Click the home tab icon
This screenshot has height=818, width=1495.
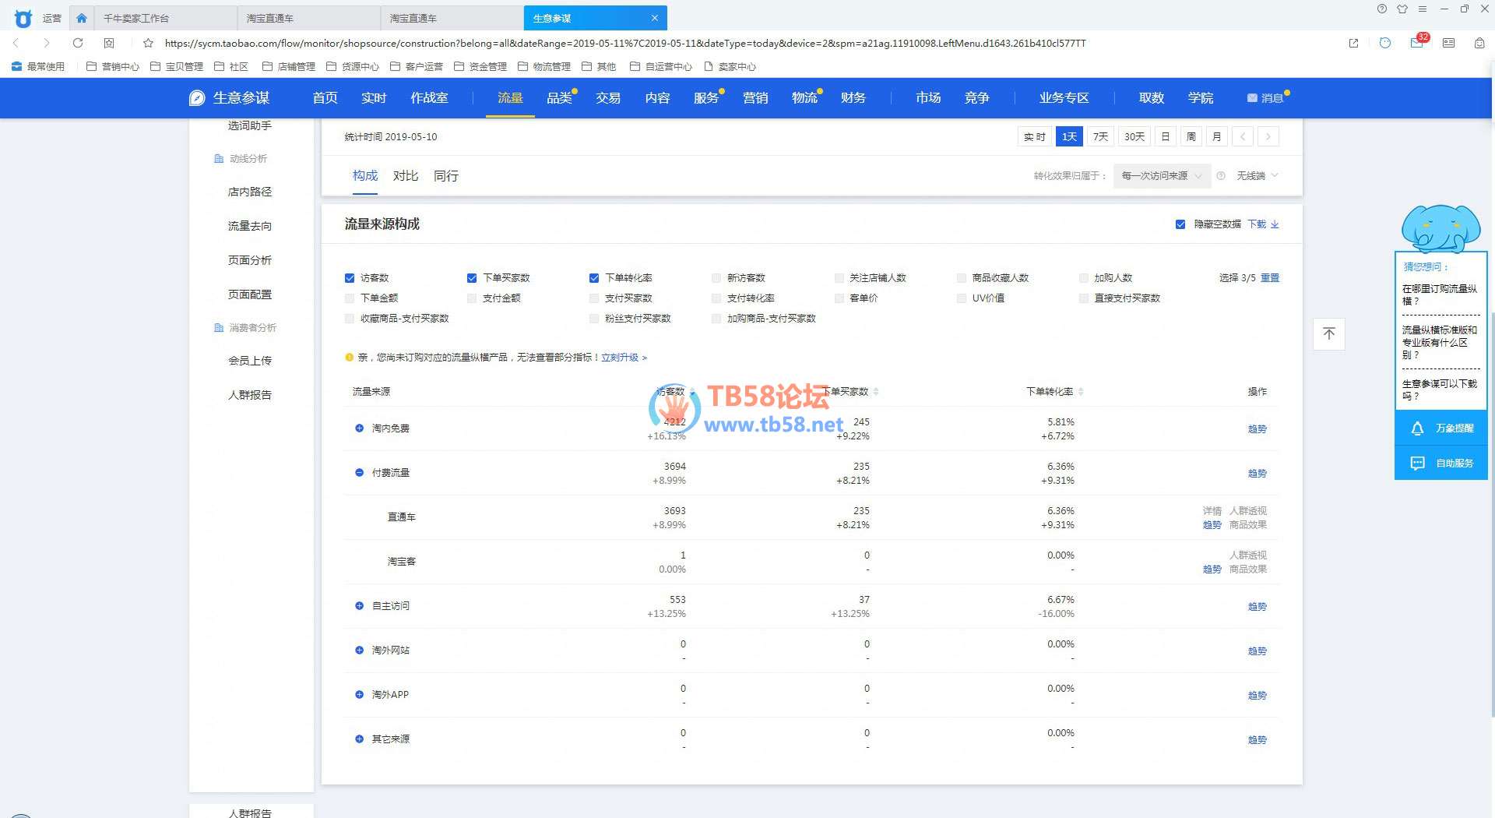pos(82,18)
